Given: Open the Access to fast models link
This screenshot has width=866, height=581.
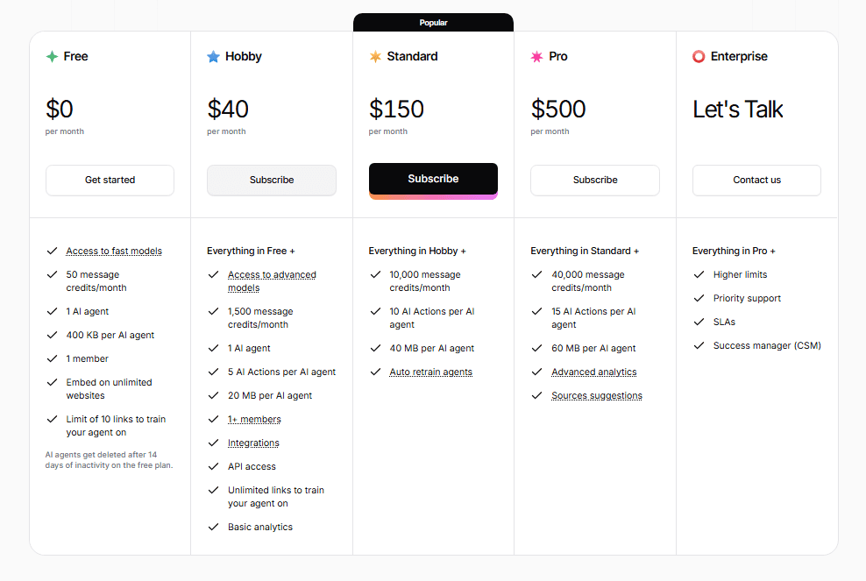Looking at the screenshot, I should click(114, 252).
